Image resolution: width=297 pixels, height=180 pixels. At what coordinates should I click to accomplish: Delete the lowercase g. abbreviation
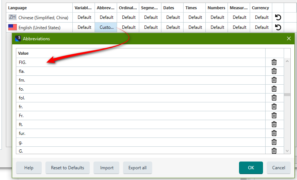coord(274,142)
